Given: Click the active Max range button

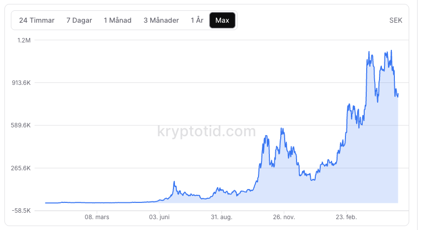Looking at the screenshot, I should 222,20.
